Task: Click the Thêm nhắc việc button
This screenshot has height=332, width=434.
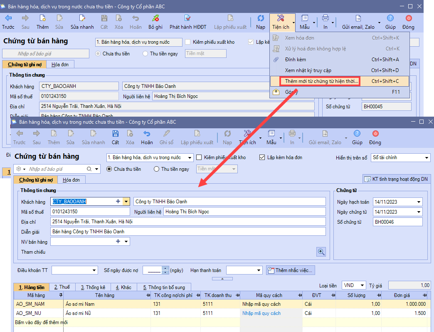Action: point(290,270)
